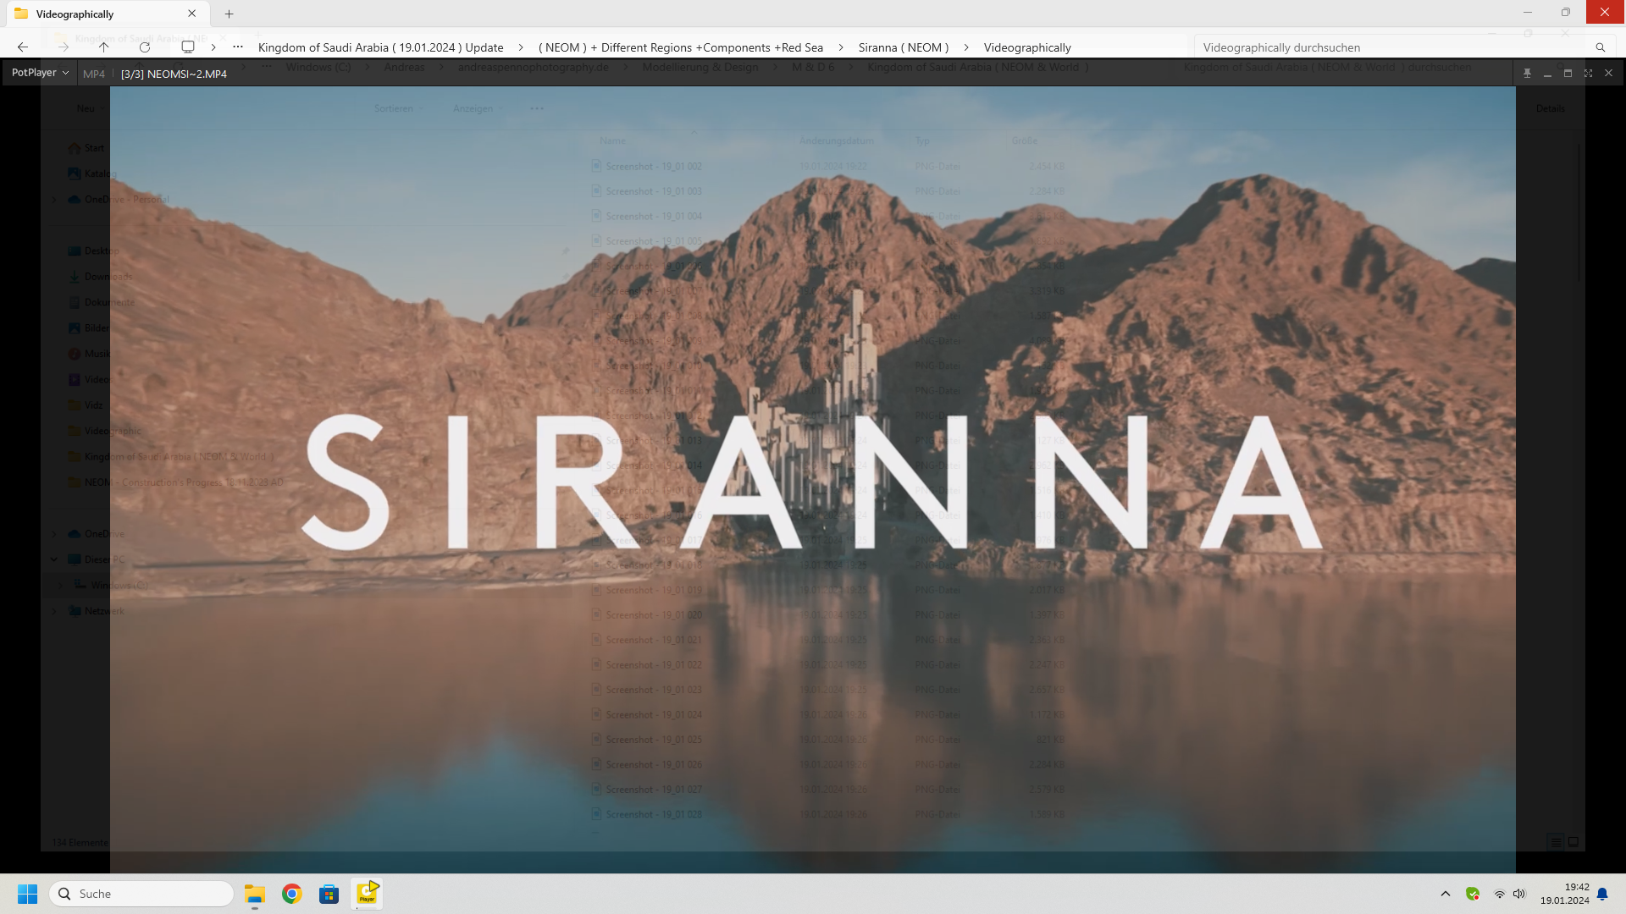Expand chevron after Siranna (NEOM) breadcrumb
1626x914 pixels.
coord(966,47)
